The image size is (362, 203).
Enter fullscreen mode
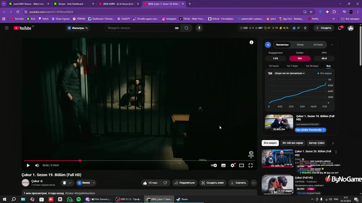[251, 166]
